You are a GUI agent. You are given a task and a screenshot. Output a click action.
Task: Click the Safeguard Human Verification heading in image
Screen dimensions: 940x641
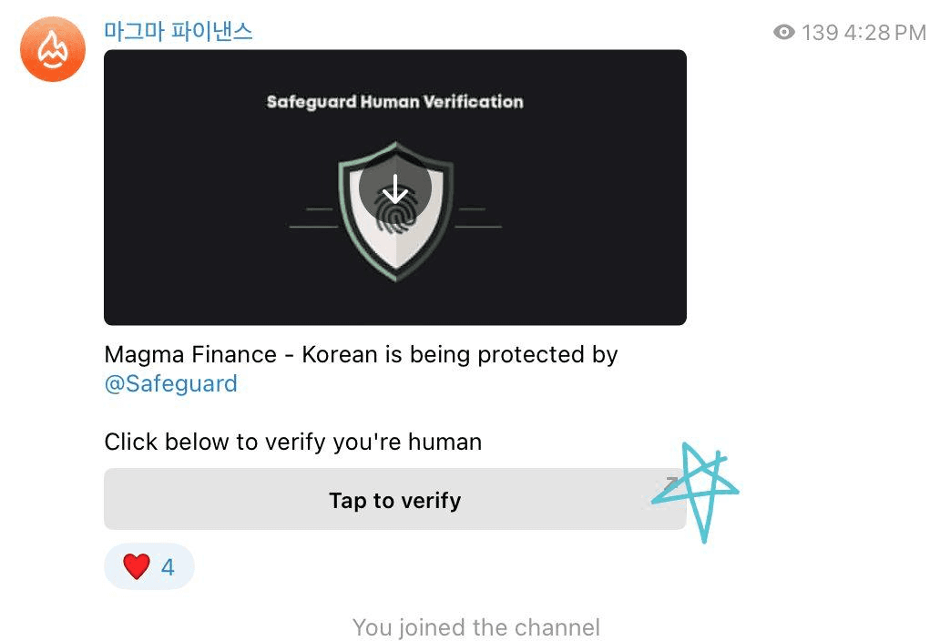[394, 102]
